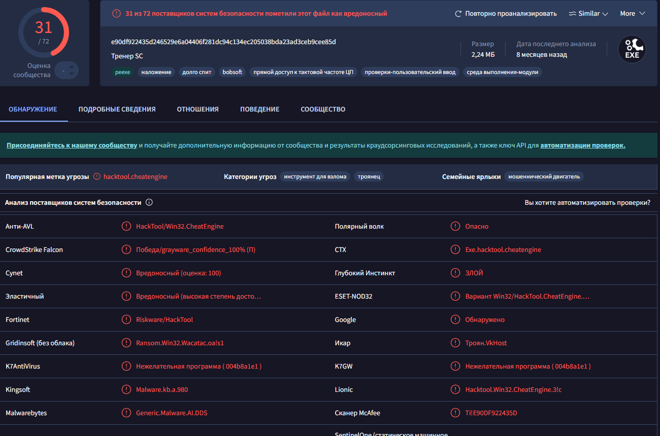Click the Generic.Malware.AI.DDS detection result
Image resolution: width=660 pixels, height=436 pixels.
click(172, 413)
